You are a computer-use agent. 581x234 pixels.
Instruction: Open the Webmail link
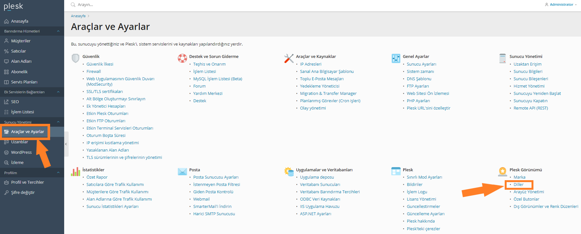click(x=201, y=199)
